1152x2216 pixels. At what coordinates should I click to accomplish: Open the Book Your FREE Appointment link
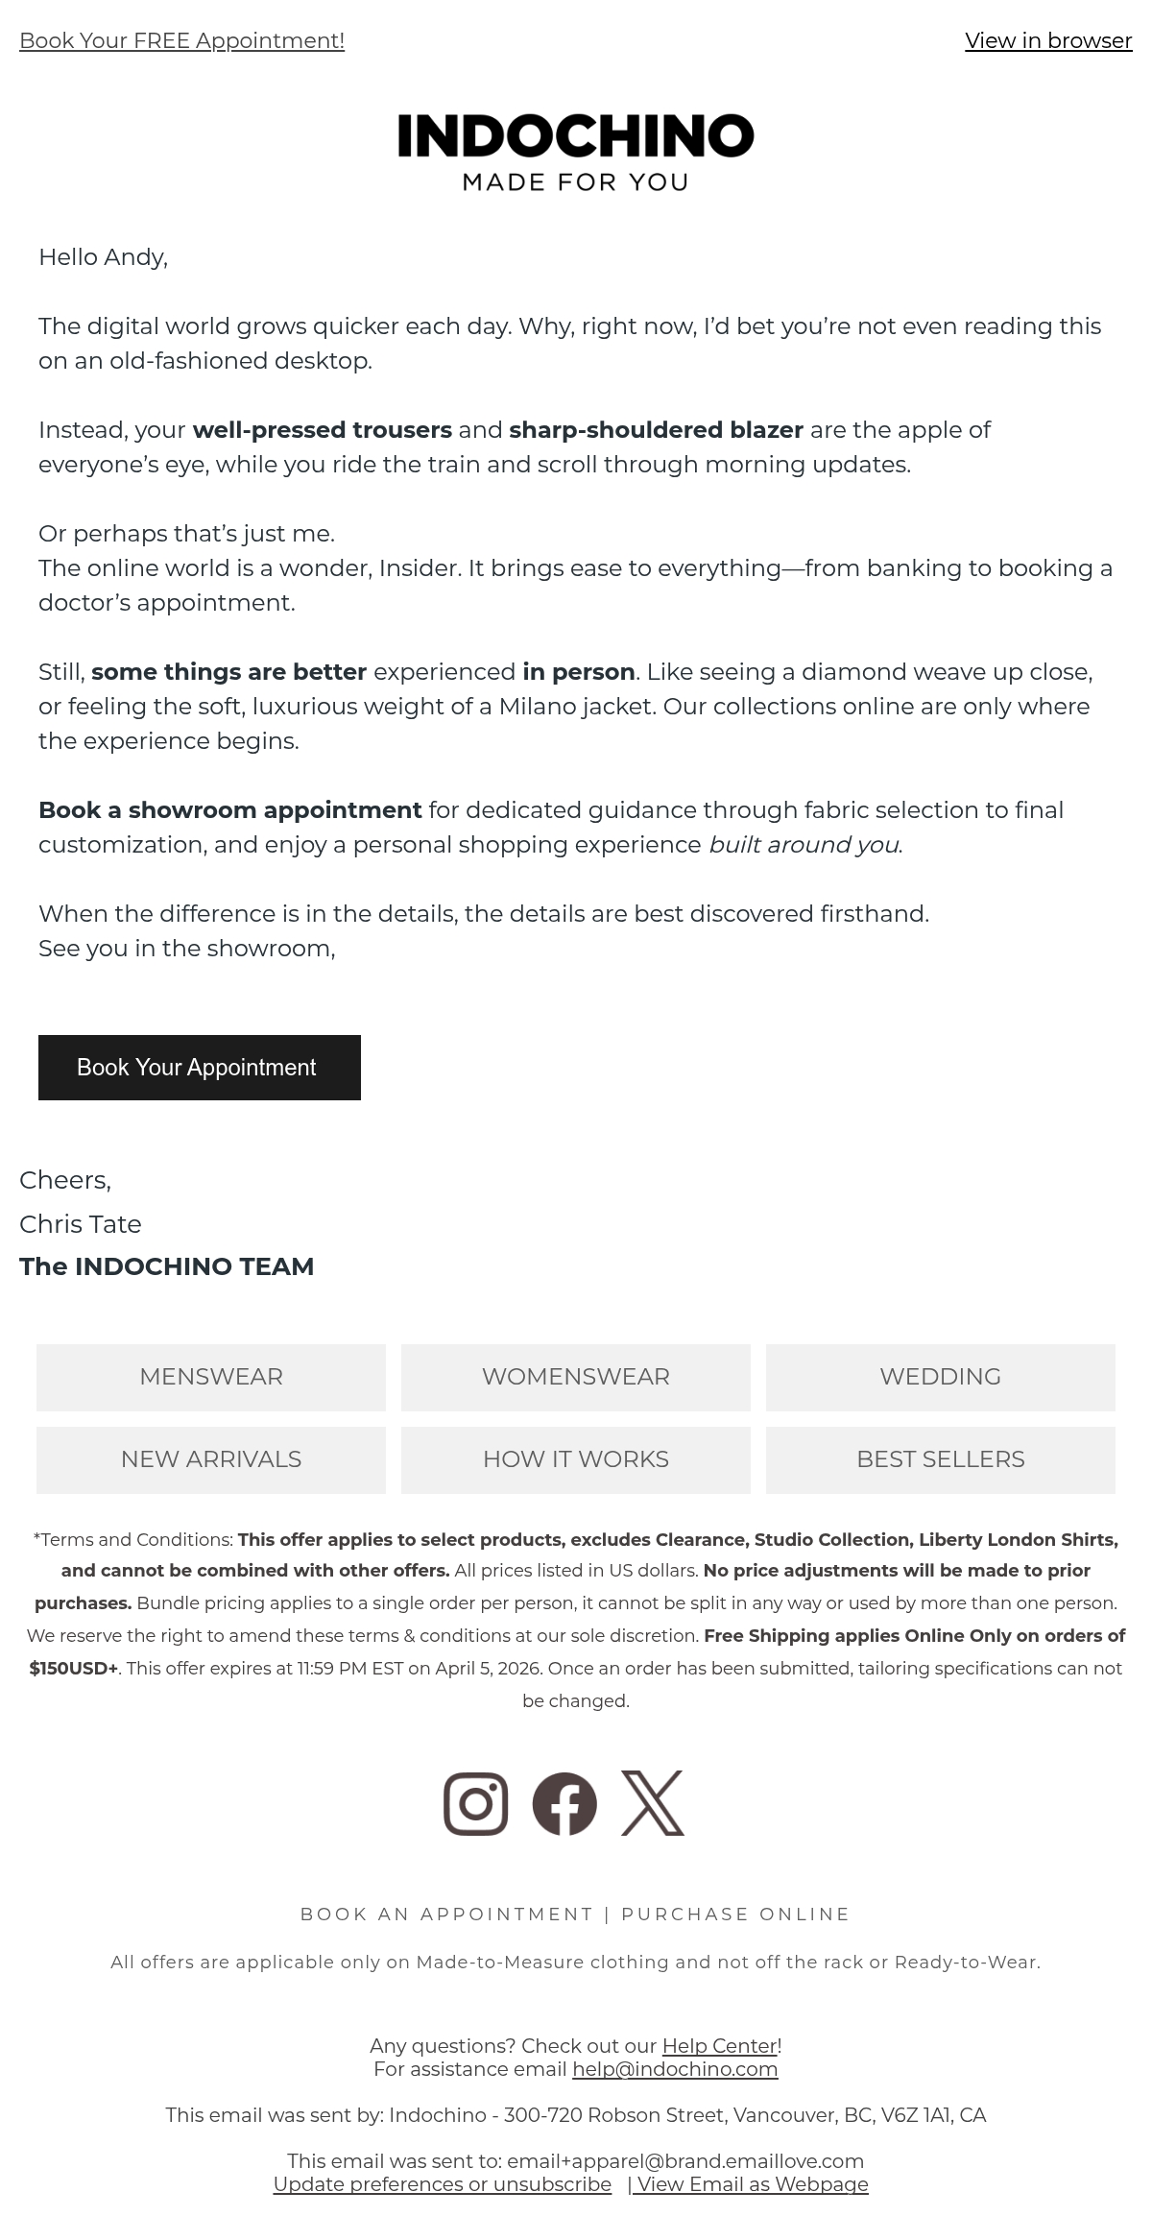182,40
